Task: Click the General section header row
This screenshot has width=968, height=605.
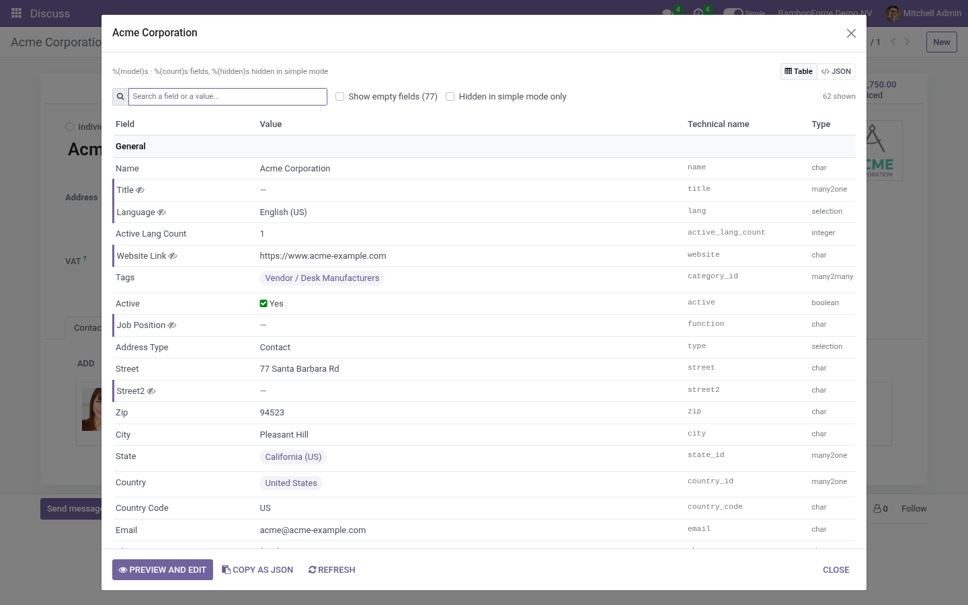Action: 484,147
